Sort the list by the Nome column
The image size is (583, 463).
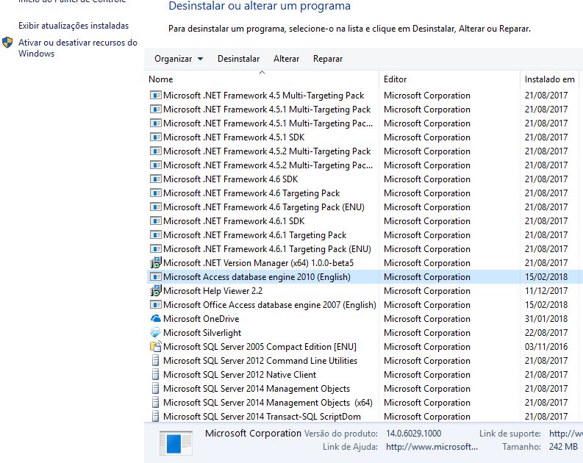tap(161, 79)
